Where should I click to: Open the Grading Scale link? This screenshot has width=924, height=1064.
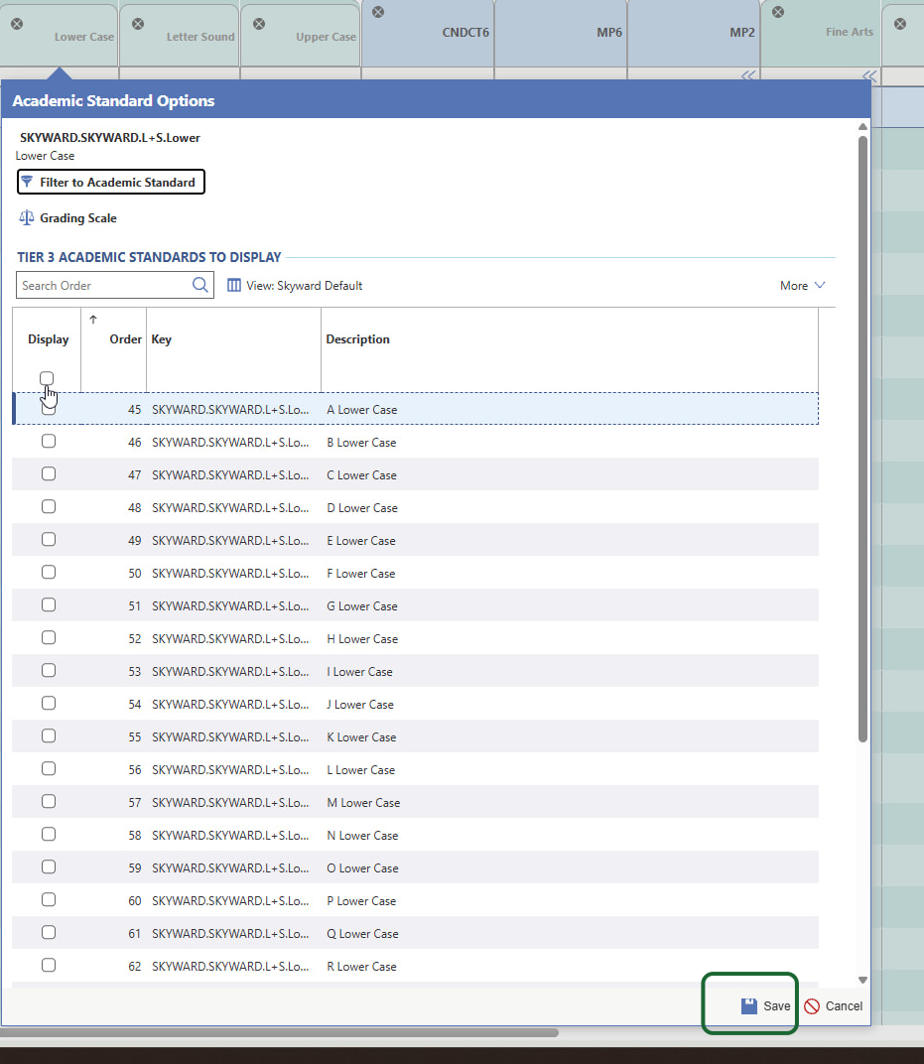click(x=78, y=217)
